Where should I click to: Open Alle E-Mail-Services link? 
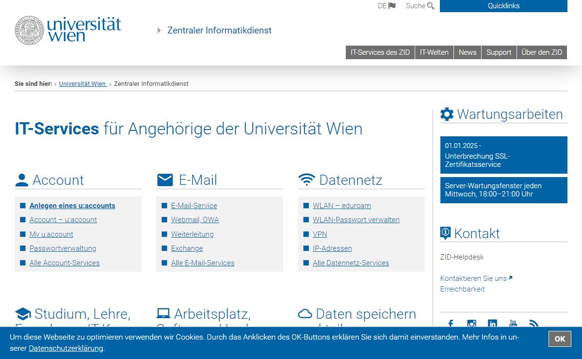(203, 263)
